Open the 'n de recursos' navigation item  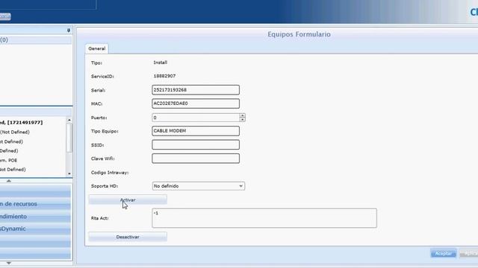click(35, 204)
